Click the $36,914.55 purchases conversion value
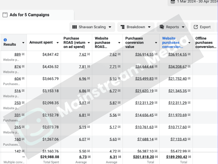Screen dimensions: 218x164 point(144,54)
